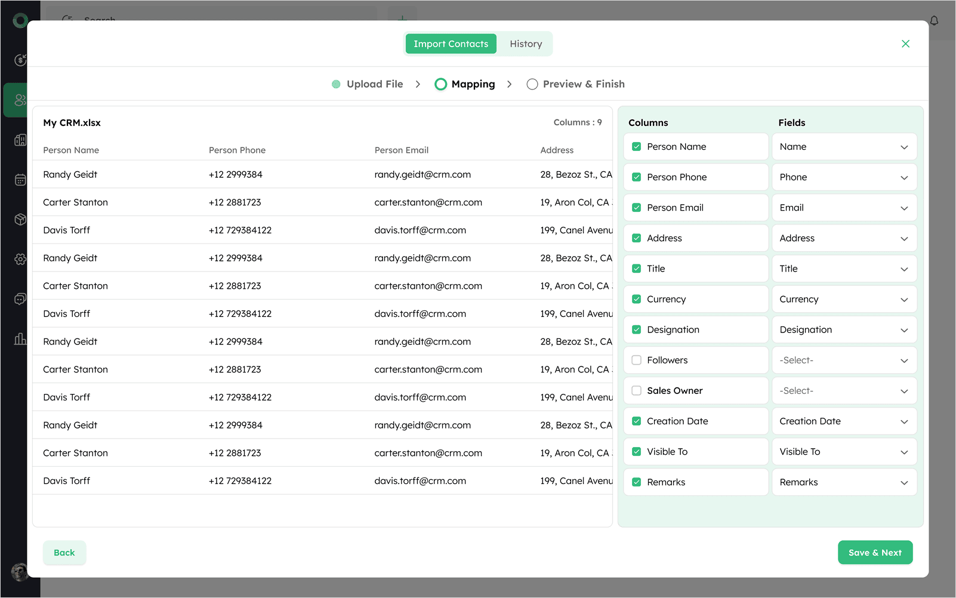956x598 pixels.
Task: Open the chat bot icon in sidebar
Action: coord(20,299)
